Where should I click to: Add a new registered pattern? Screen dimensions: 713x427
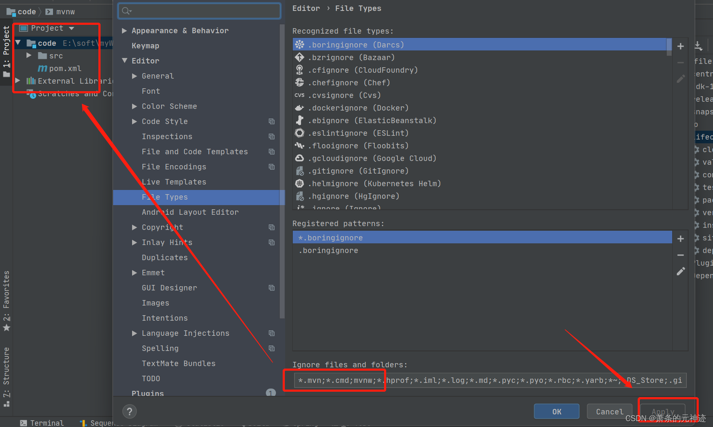[x=680, y=239]
